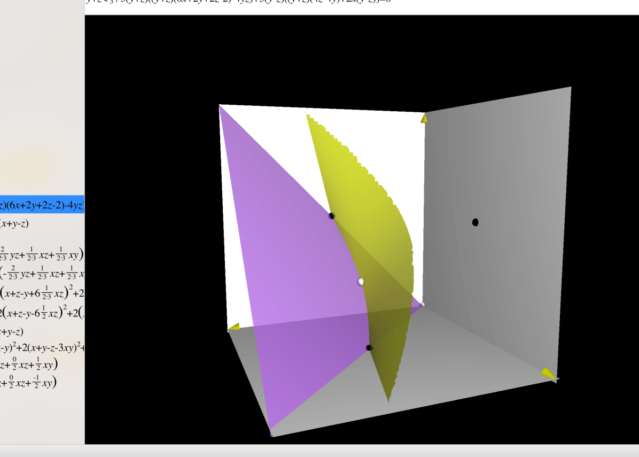Click the upper black point on the purple plane edge
Viewport: 639px width, 457px height.
[x=332, y=216]
